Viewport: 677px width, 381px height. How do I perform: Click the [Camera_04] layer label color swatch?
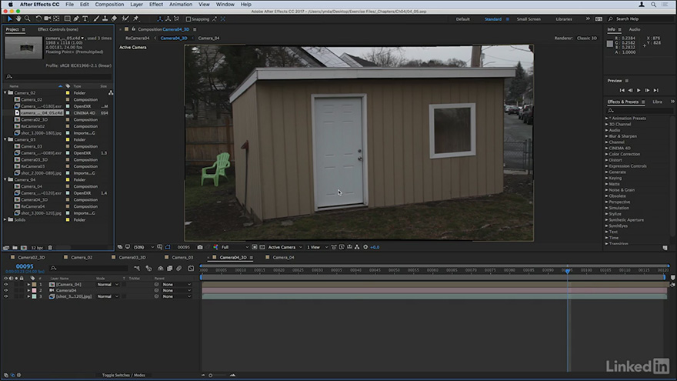point(34,285)
